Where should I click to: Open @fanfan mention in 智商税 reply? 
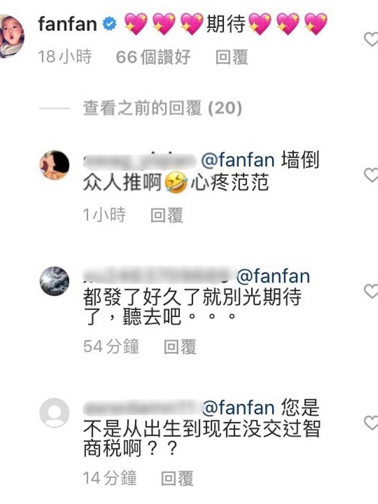[238, 408]
